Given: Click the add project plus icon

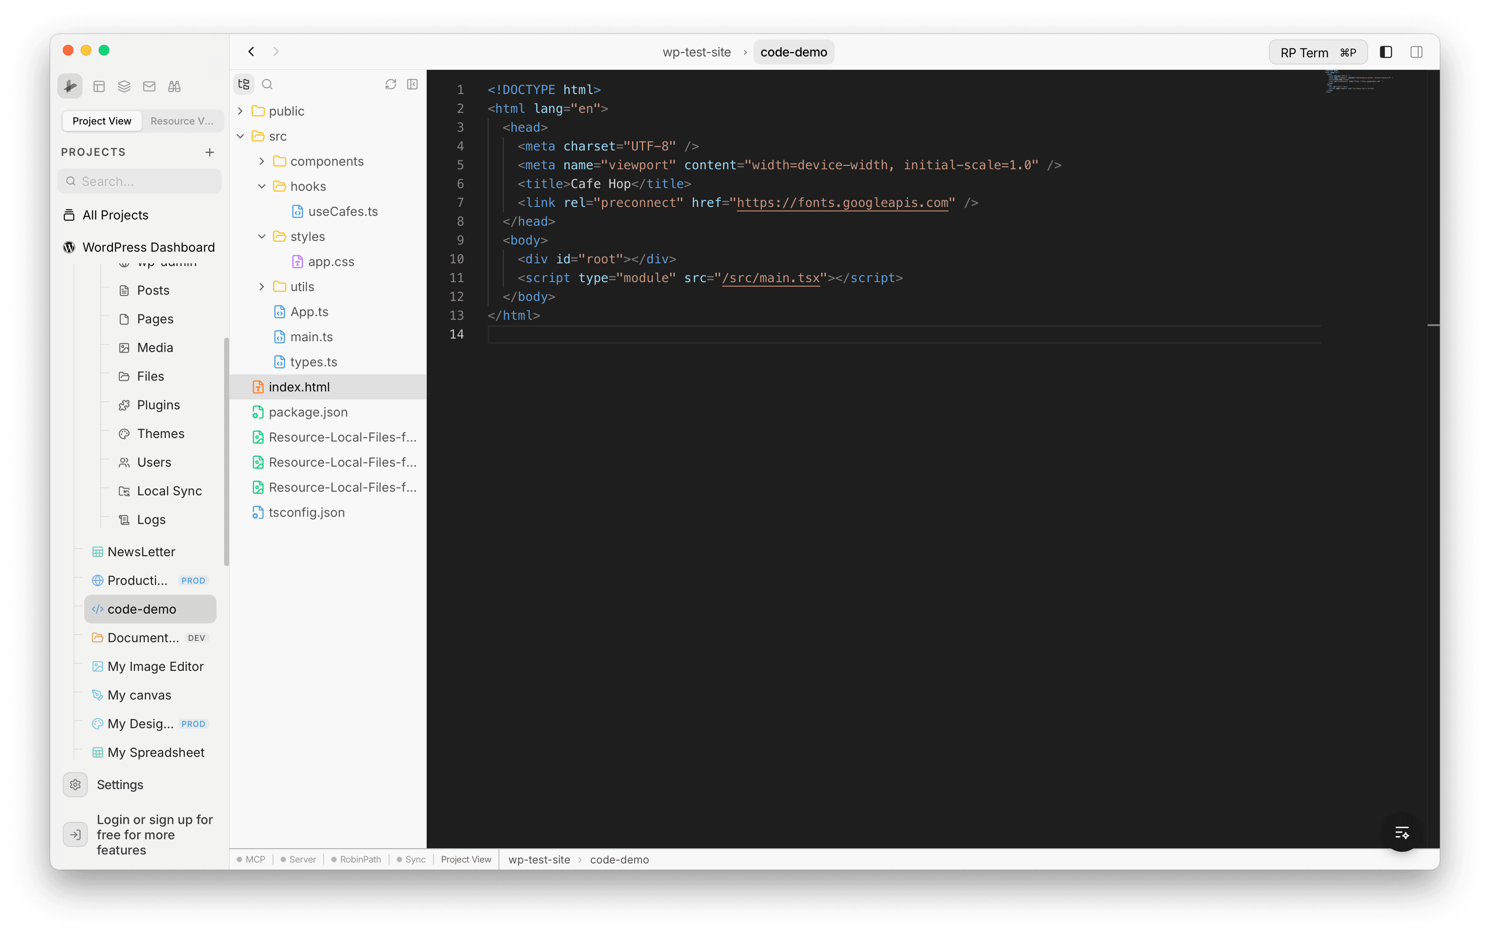Looking at the screenshot, I should tap(210, 152).
